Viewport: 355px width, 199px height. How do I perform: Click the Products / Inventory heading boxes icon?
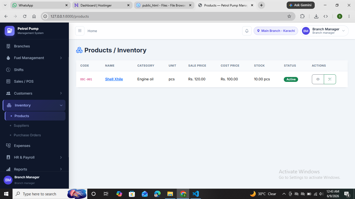click(x=79, y=50)
